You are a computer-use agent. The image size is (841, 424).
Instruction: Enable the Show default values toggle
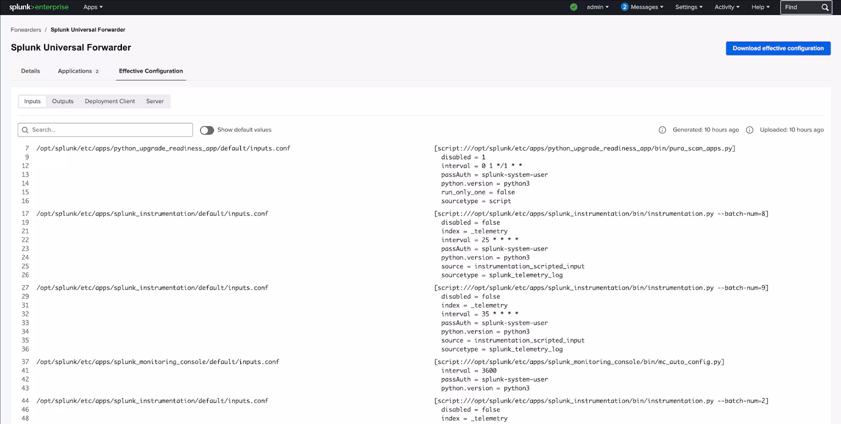[207, 130]
